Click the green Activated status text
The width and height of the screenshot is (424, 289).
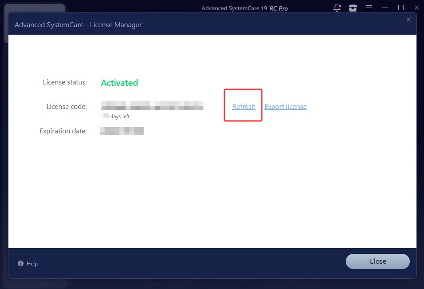tap(120, 83)
